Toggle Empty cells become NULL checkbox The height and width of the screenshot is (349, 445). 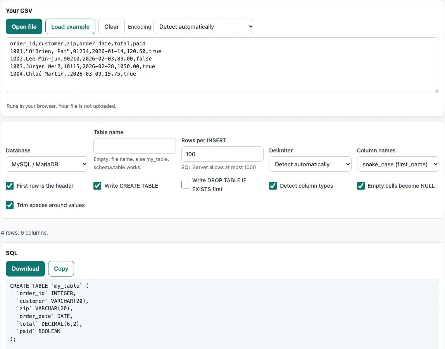pyautogui.click(x=361, y=186)
